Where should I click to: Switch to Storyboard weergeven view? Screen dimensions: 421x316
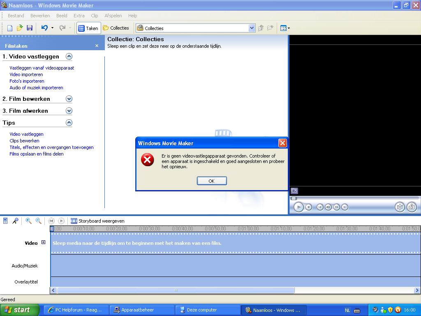click(97, 221)
